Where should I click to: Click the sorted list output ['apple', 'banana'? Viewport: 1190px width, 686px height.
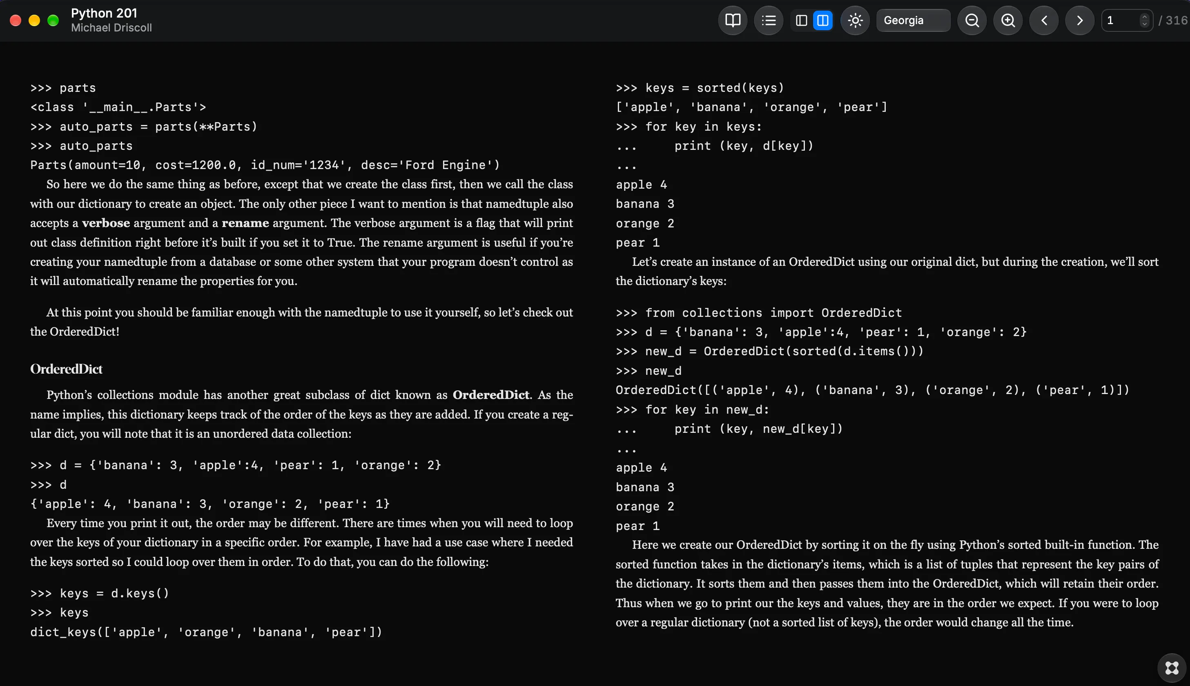coord(751,107)
